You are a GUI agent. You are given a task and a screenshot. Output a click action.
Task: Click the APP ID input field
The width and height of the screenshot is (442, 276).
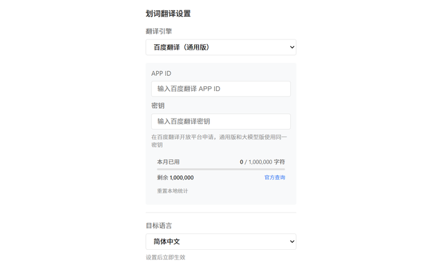coord(221,89)
